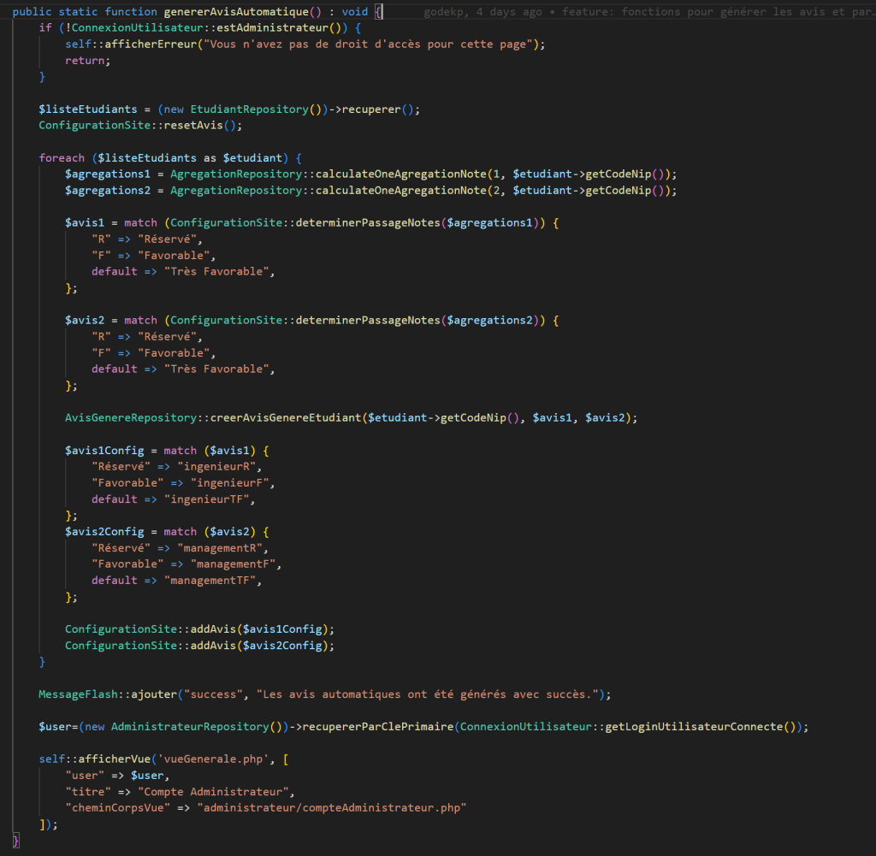Click the "Compte Administrateur" string

click(213, 792)
